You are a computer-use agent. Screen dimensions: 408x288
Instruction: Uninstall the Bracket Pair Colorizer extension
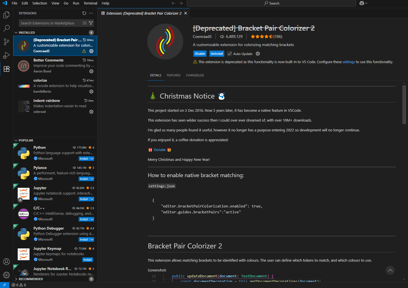[x=217, y=54]
